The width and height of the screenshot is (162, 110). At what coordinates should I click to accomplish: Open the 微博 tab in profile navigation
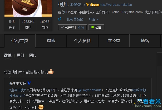point(51,41)
